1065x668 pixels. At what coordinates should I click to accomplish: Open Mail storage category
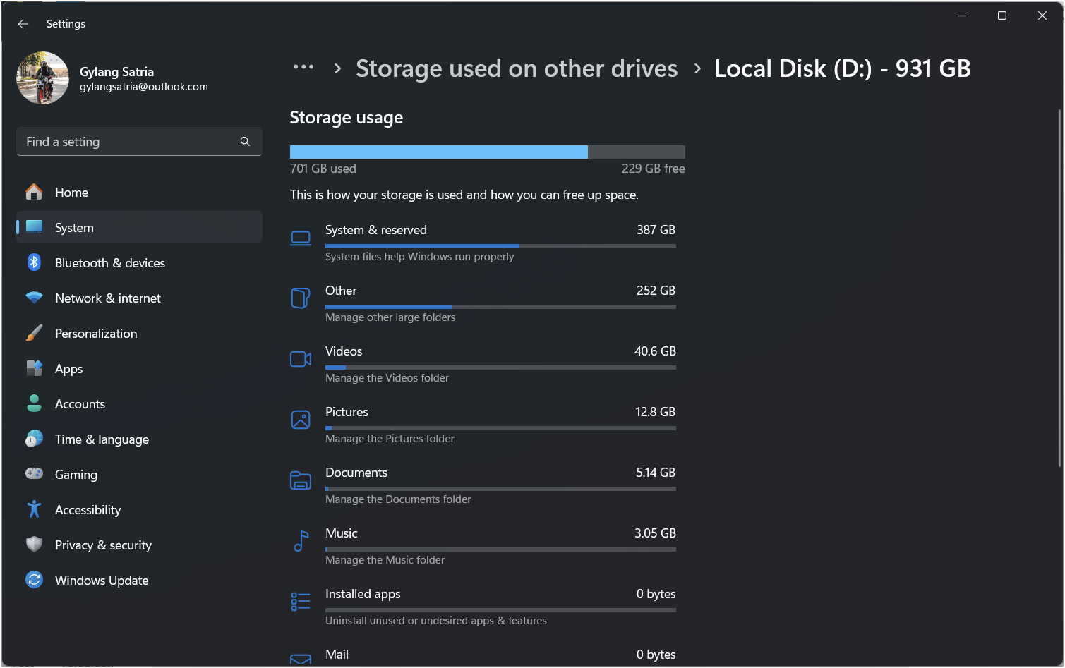coord(483,655)
